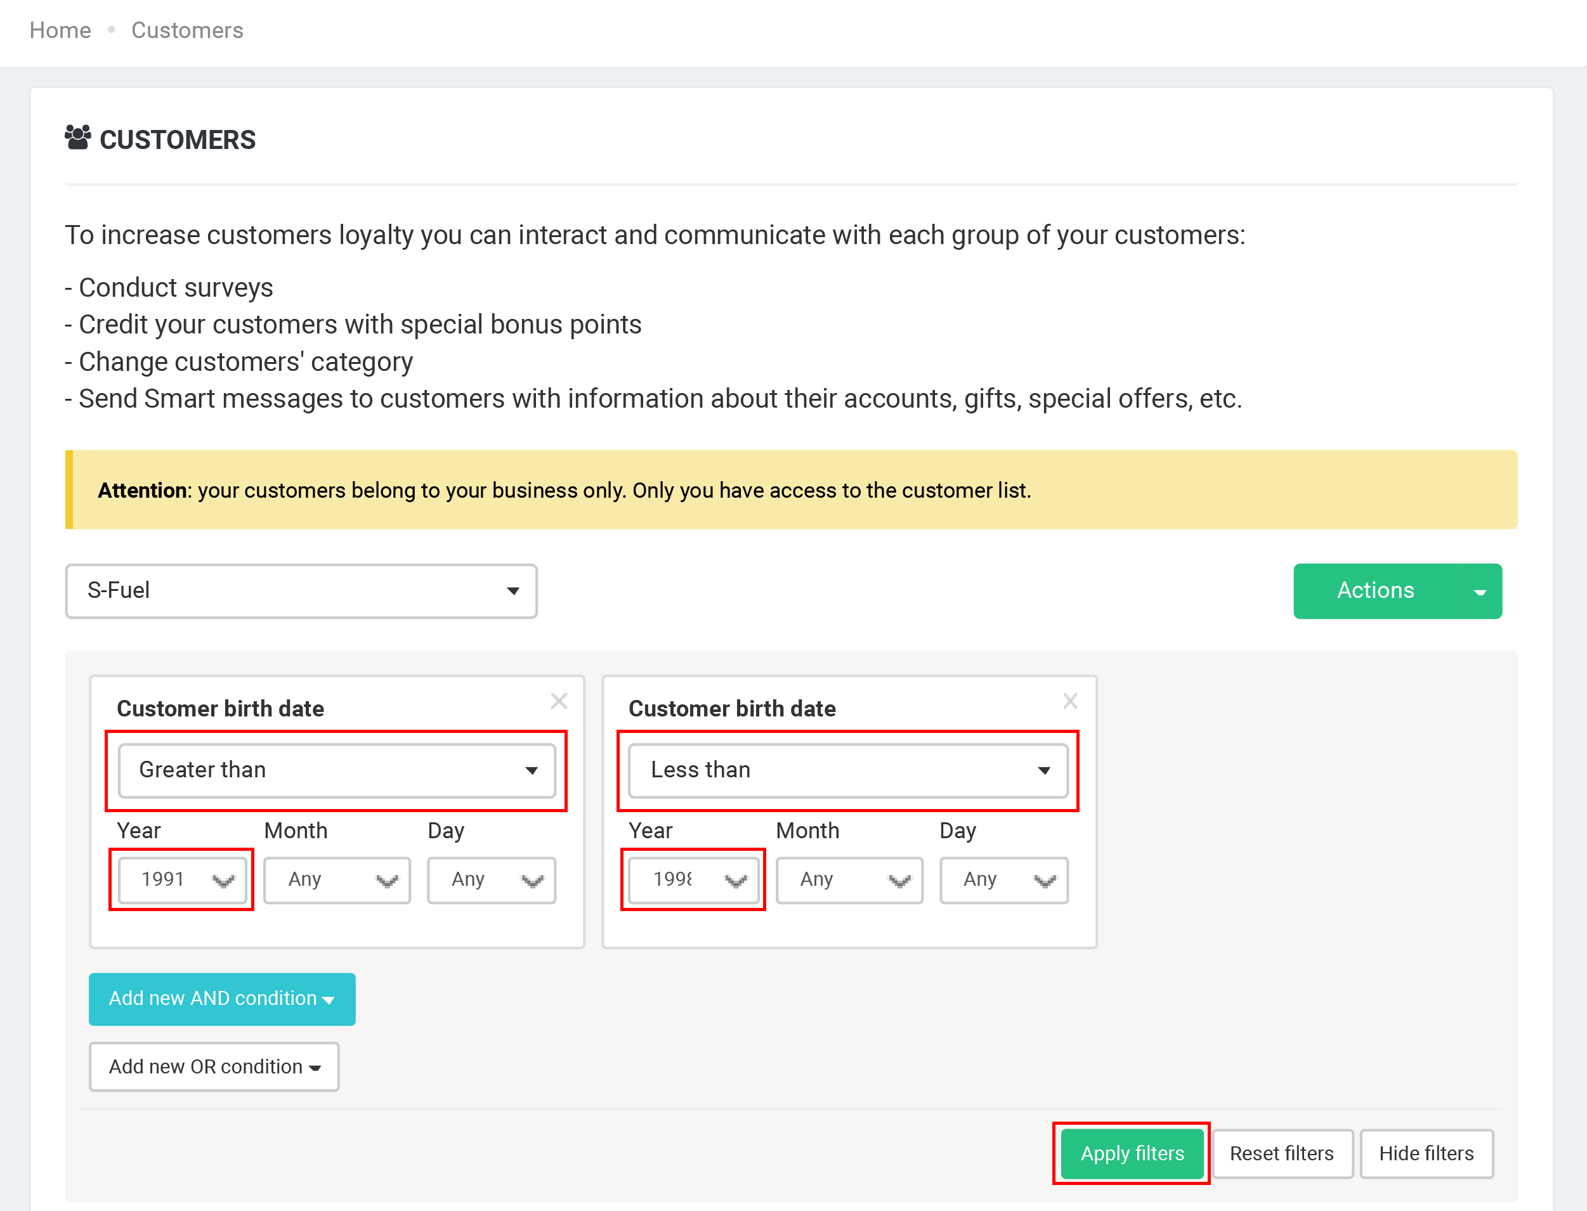This screenshot has height=1211, width=1587.
Task: Click the customers group icon beside heading
Action: 77,138
